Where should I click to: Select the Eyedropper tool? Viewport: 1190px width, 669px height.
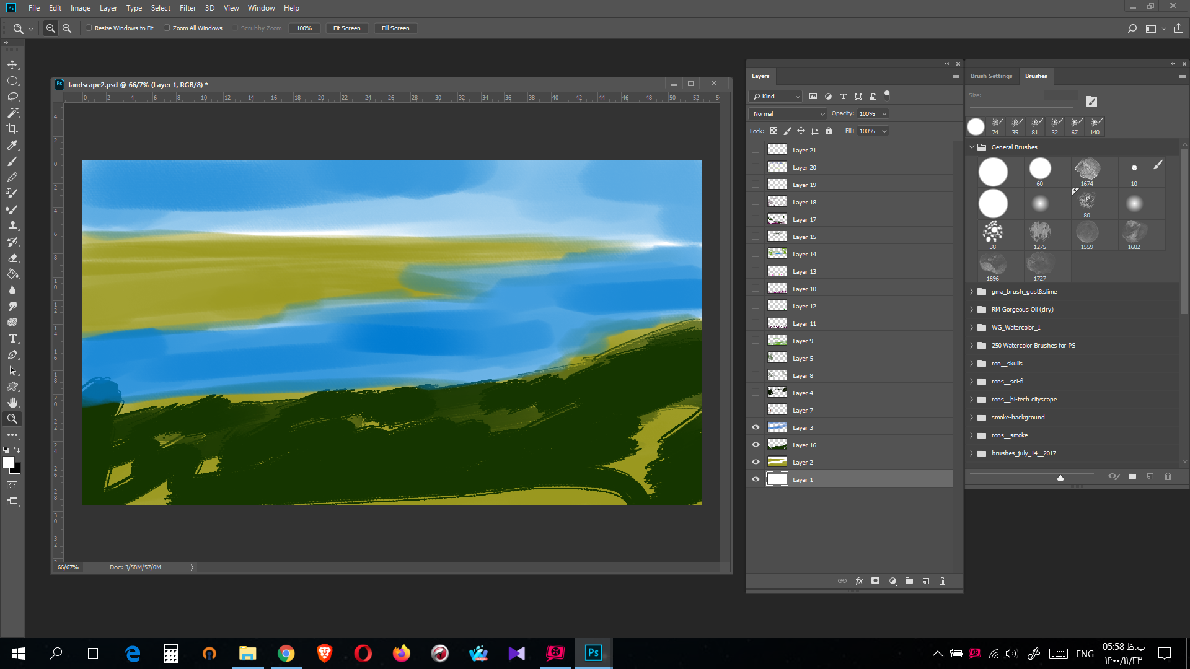point(12,145)
